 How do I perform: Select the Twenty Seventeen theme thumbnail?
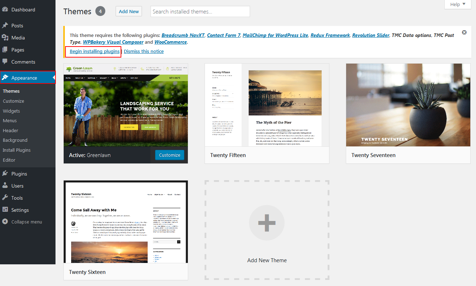[408, 105]
